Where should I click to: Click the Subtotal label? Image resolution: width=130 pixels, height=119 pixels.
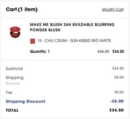point(14,68)
